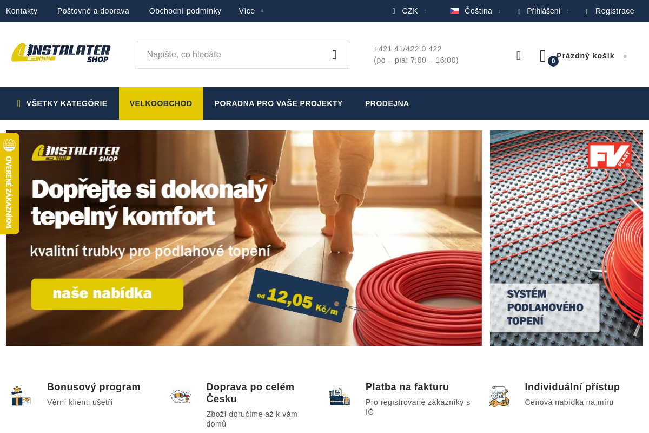The image size is (649, 433).
Task: Open the VŠETKY KATEGÓRIE menu
Action: pyautogui.click(x=62, y=103)
